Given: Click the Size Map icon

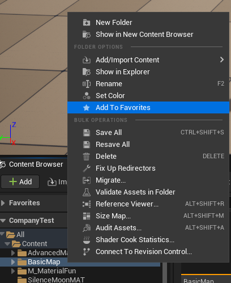Looking at the screenshot, I should 87,216.
